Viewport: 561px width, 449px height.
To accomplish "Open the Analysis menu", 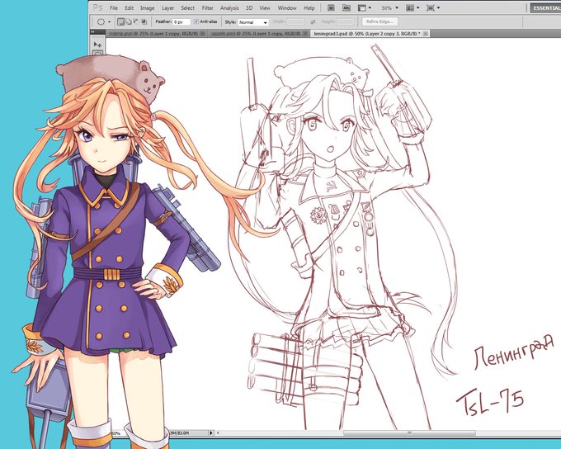I will pyautogui.click(x=229, y=8).
